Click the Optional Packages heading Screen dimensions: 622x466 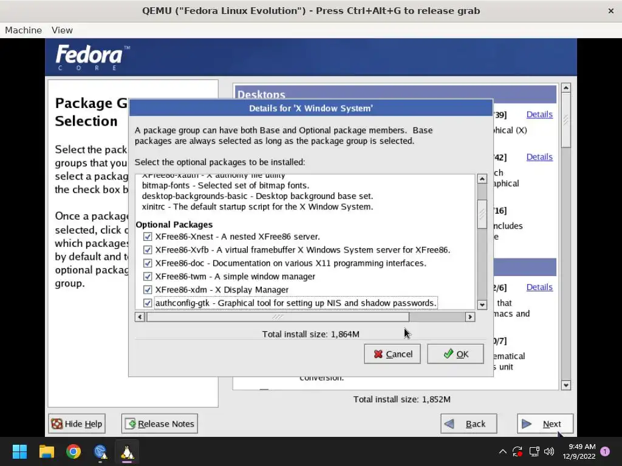pos(174,225)
